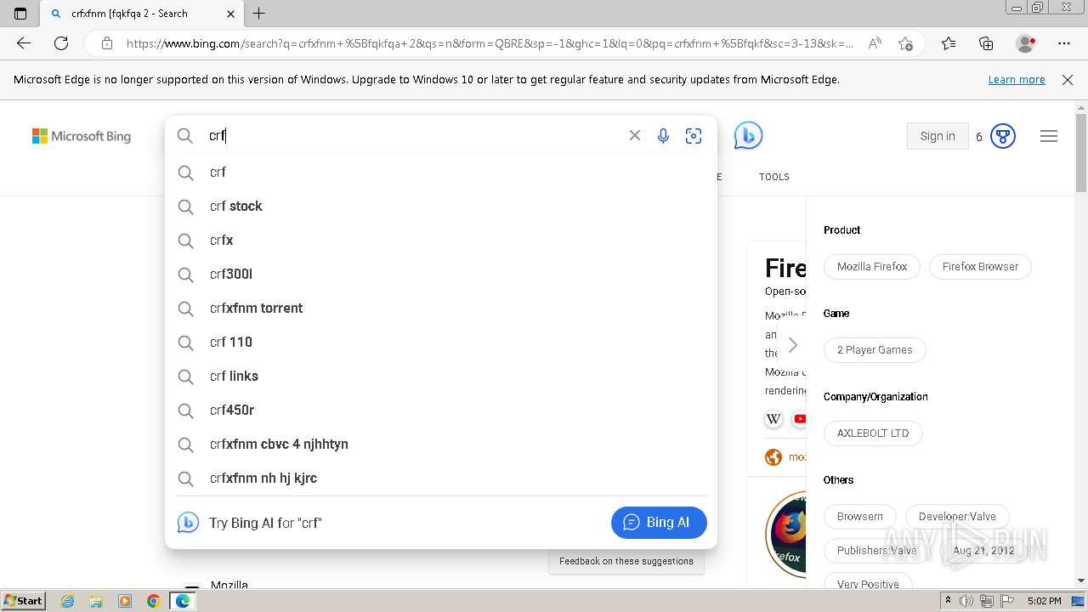Select the 2 Player Games chip
The width and height of the screenshot is (1088, 612).
pos(875,349)
